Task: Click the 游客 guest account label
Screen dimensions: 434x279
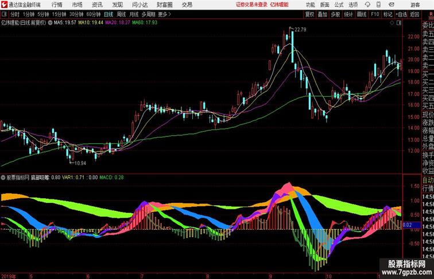Action: click(415, 5)
